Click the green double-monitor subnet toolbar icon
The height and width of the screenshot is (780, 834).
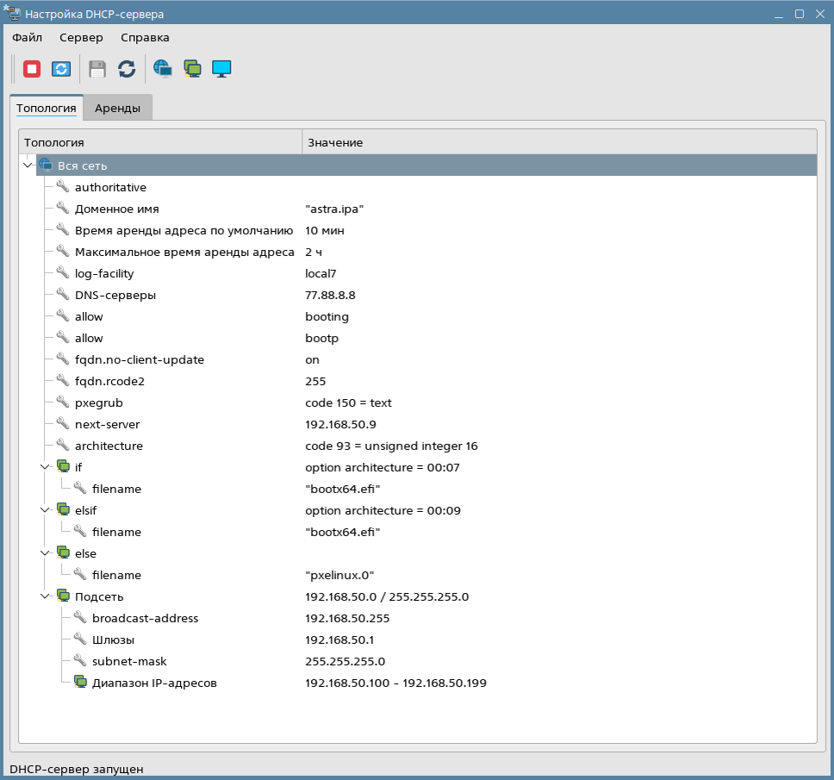pos(192,69)
